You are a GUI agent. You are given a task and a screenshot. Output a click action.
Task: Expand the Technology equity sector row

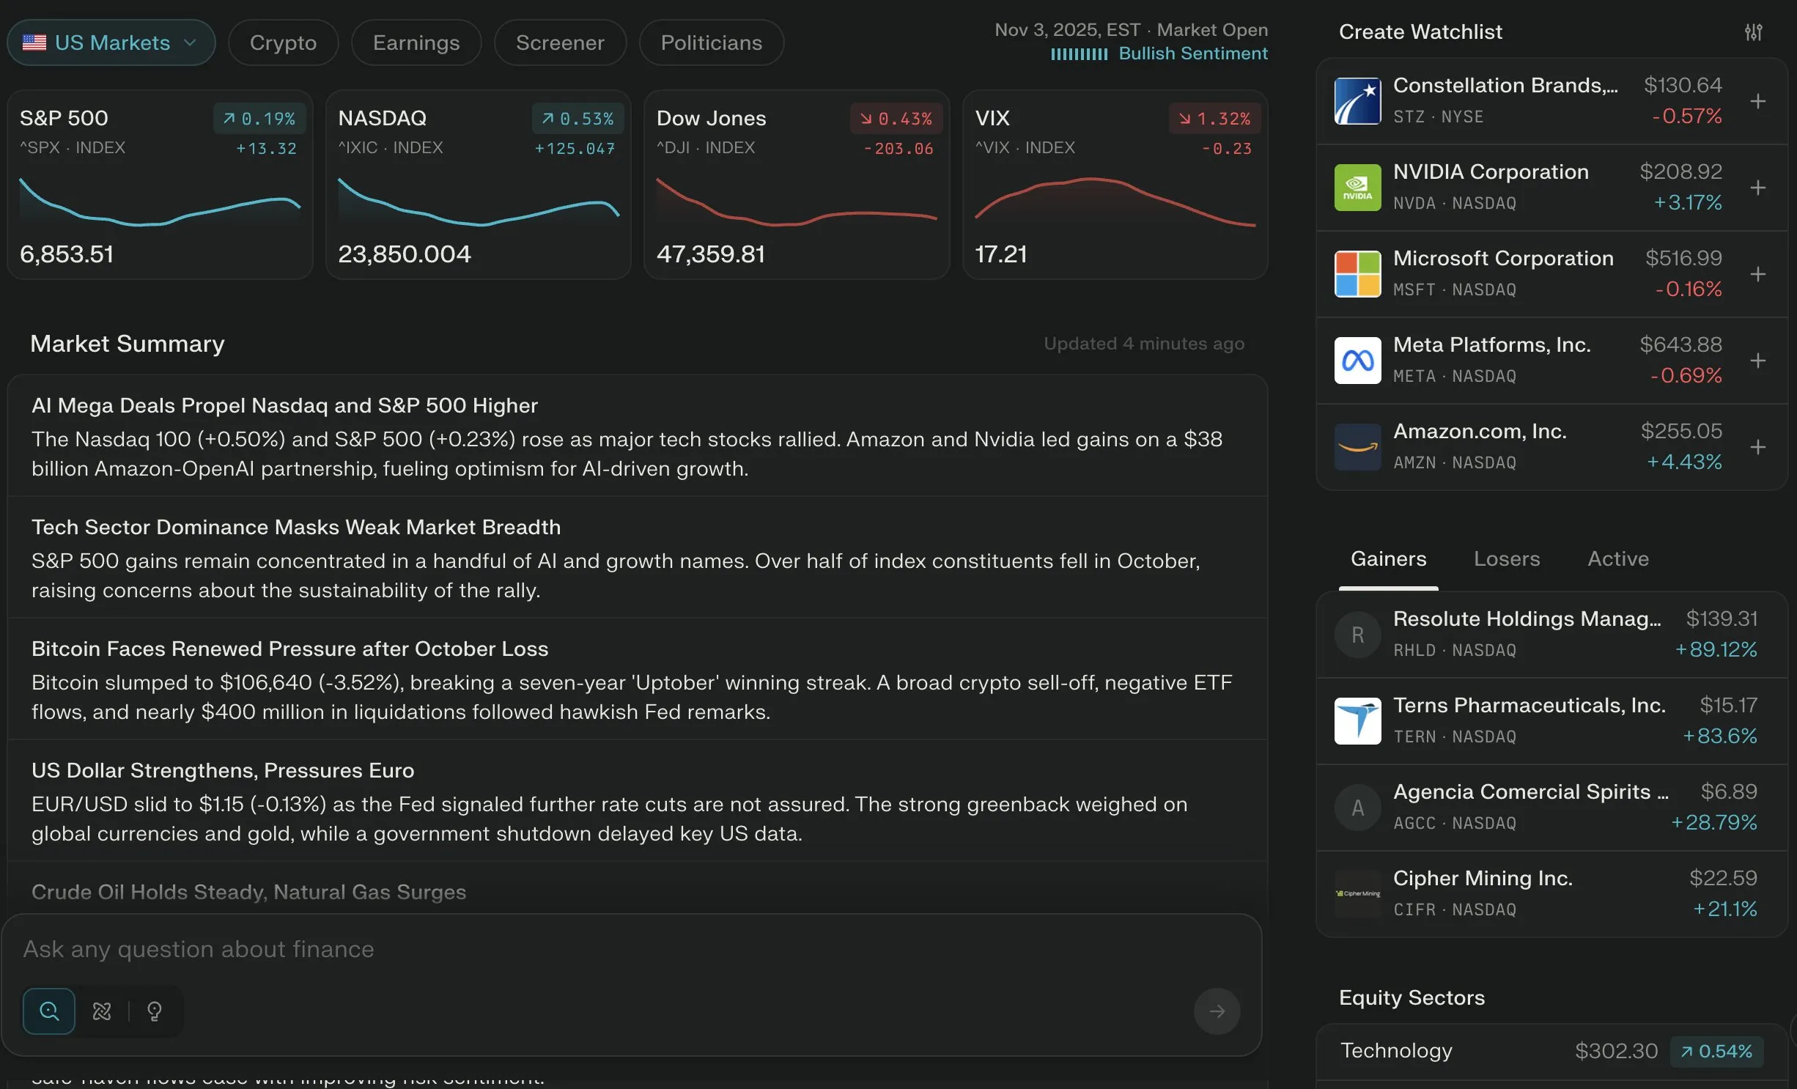click(1551, 1051)
